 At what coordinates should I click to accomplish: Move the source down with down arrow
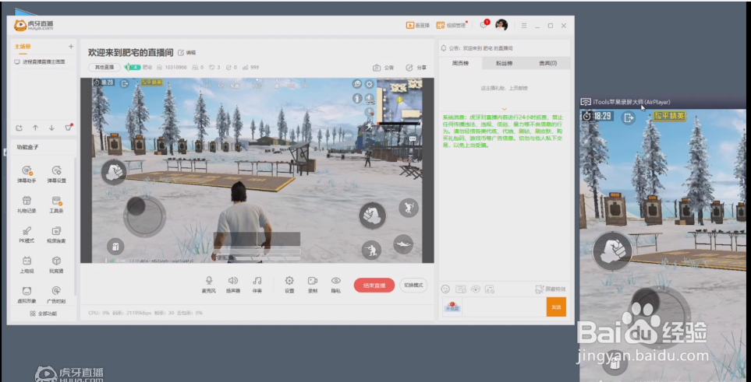[51, 128]
